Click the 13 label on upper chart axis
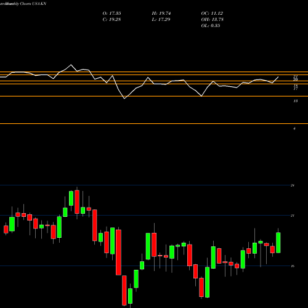The image size is (308, 308). tap(296, 101)
